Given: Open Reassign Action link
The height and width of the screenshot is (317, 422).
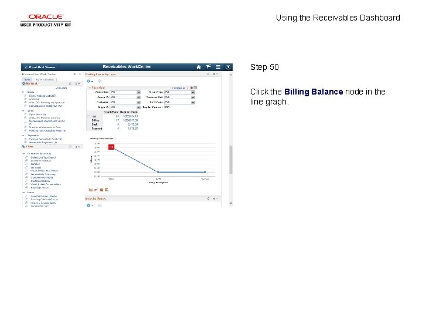Looking at the screenshot, I should click(40, 188).
